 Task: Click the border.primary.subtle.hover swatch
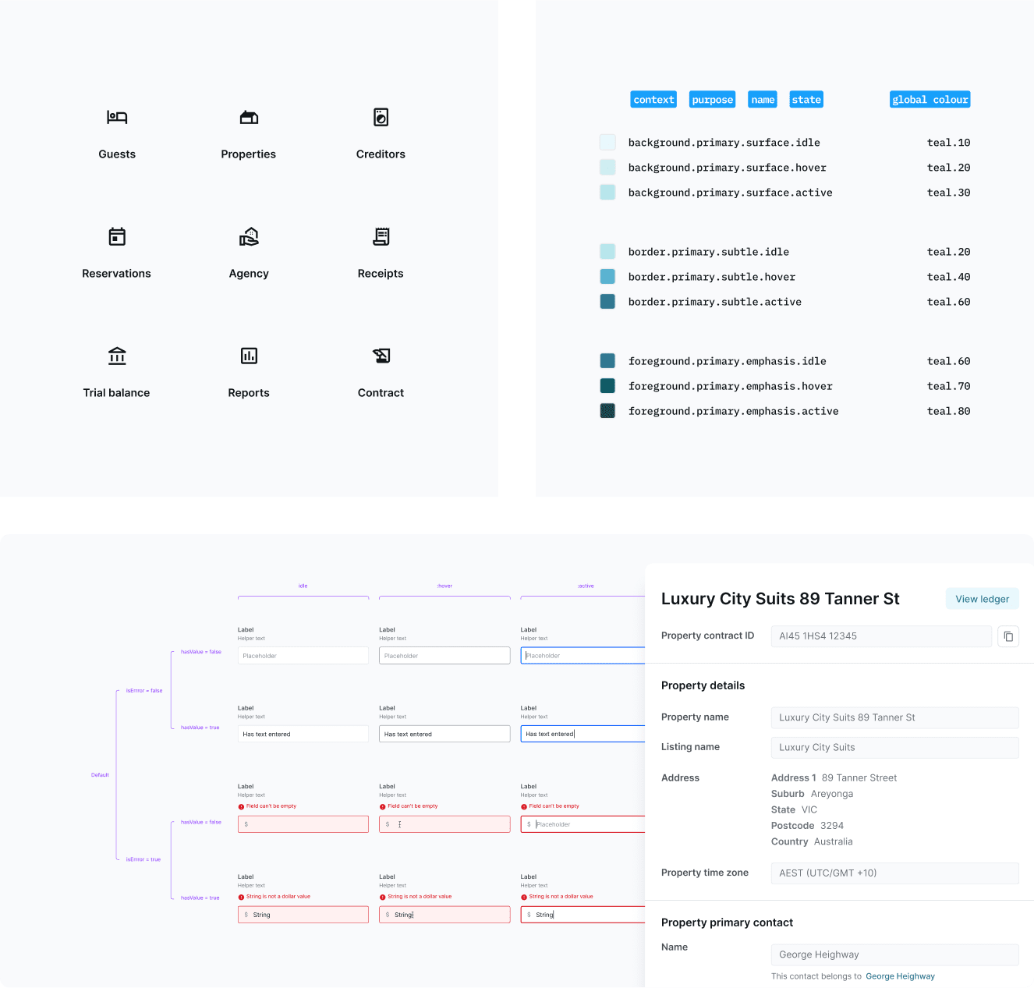click(607, 276)
